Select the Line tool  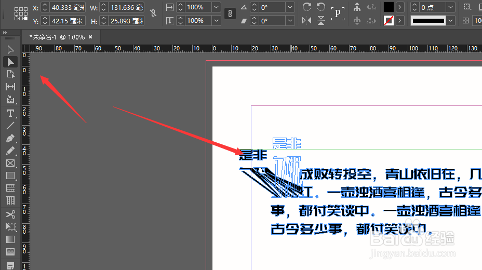[x=10, y=126]
